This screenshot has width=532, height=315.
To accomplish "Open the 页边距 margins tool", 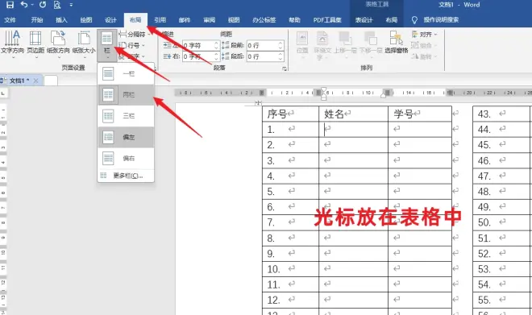I will click(x=35, y=43).
